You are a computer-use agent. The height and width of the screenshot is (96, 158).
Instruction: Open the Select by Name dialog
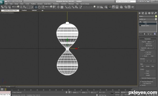click(25, 7)
